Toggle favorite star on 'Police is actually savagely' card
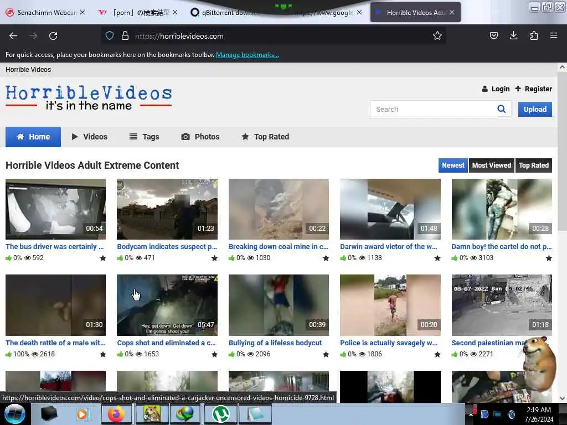 437,354
